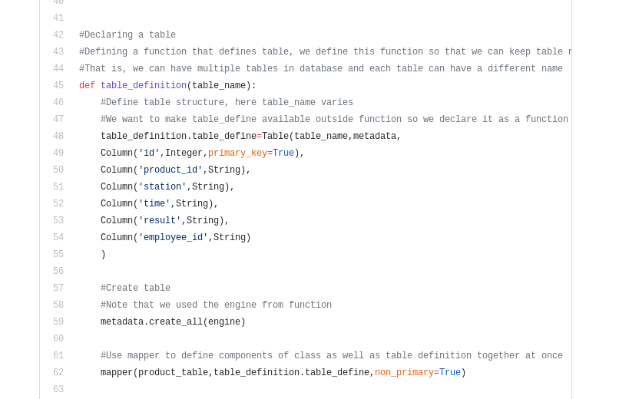Click the 'employee_id' string literal
Screen dimensions: 619x399
pos(173,237)
